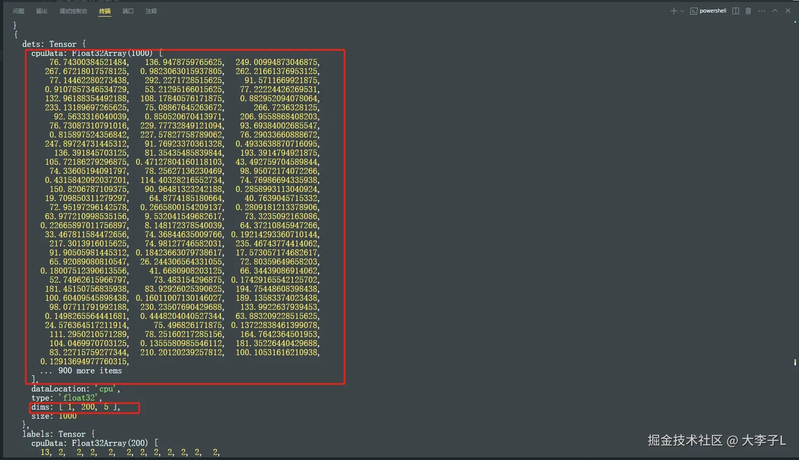Open the 注释 tab
The height and width of the screenshot is (460, 799).
(151, 11)
